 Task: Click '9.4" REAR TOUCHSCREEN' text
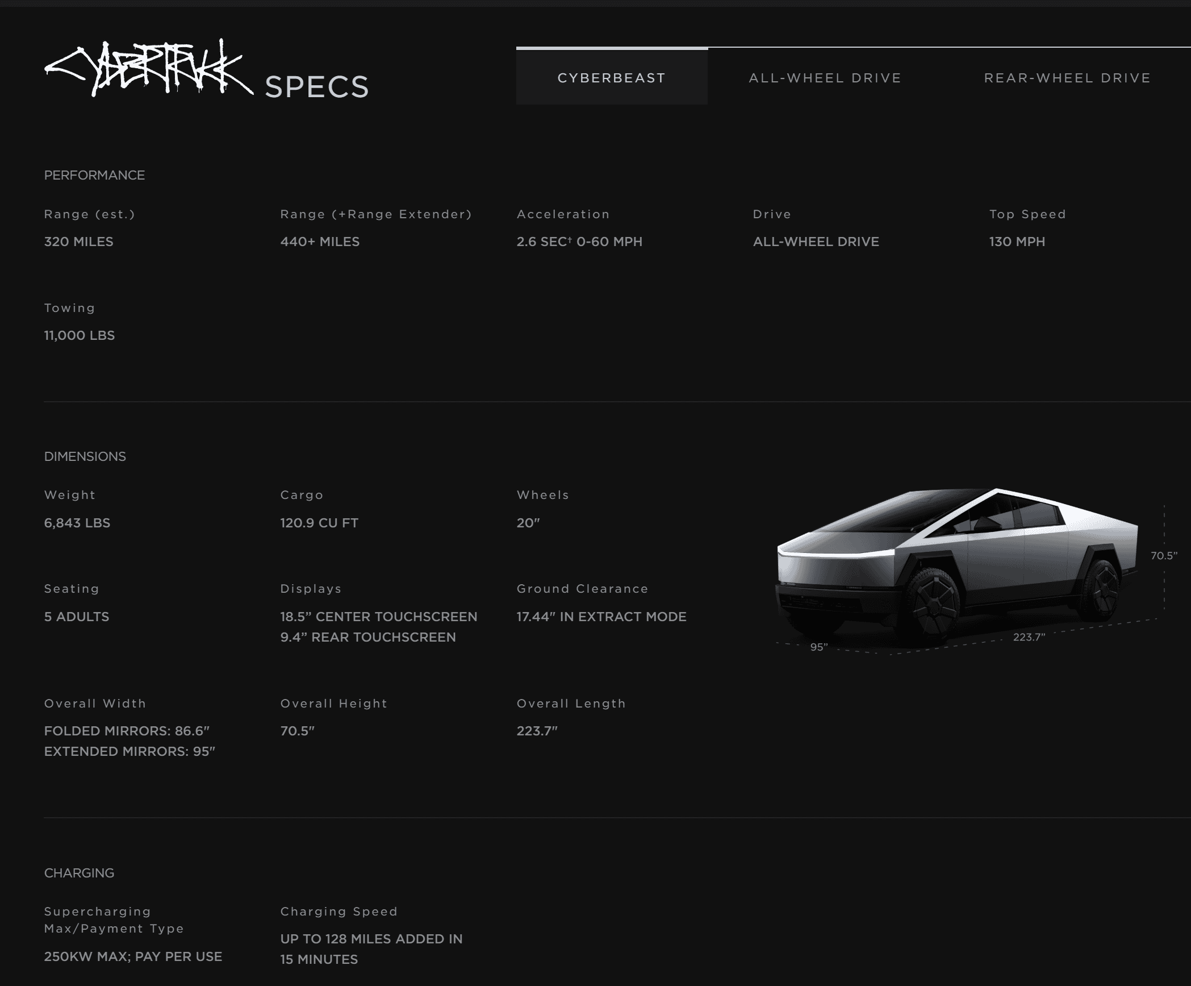[368, 637]
